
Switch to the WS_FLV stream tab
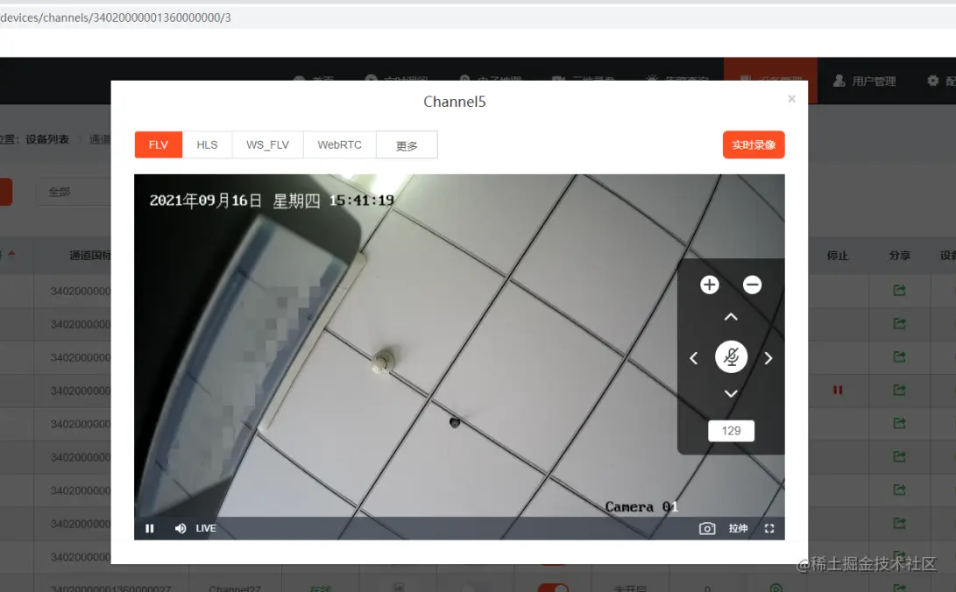click(x=267, y=145)
